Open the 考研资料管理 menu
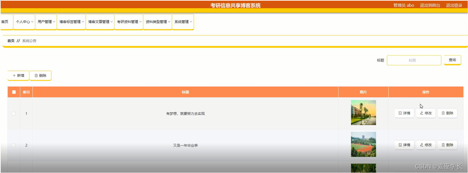The height and width of the screenshot is (173, 468). click(129, 22)
